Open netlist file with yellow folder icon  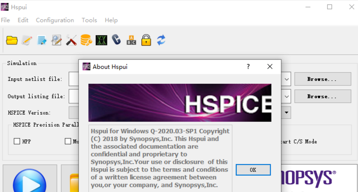click(12, 40)
